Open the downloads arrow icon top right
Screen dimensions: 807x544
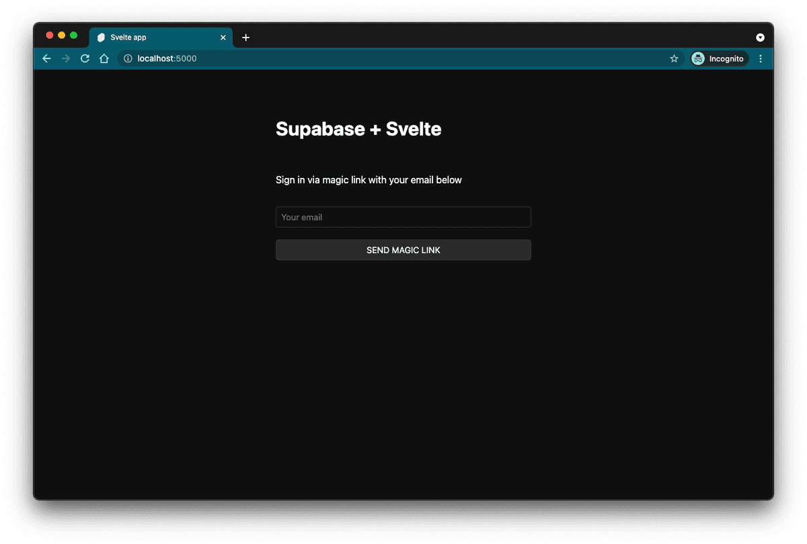(x=760, y=37)
